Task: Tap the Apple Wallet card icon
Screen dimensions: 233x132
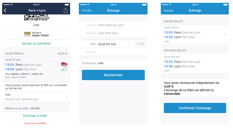Action: (x=27, y=34)
